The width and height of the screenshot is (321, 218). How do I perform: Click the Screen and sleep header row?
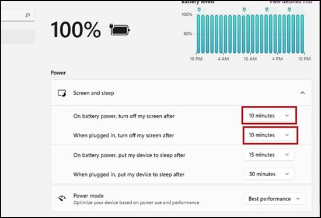pyautogui.click(x=181, y=93)
